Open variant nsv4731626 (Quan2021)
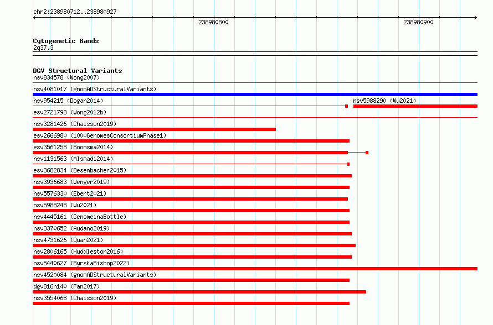The width and height of the screenshot is (493, 325). coord(68,240)
